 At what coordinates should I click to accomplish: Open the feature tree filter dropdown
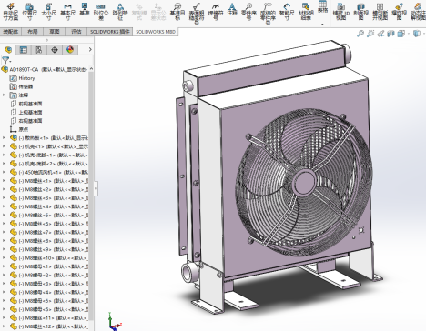point(6,60)
